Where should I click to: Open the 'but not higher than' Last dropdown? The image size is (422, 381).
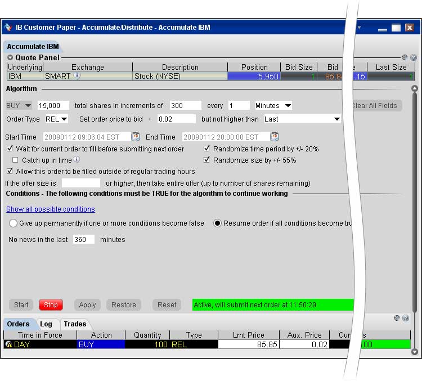click(x=302, y=119)
